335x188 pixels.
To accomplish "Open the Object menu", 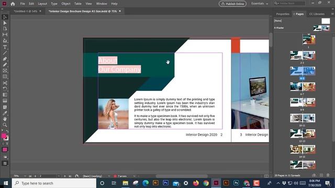I will (x=66, y=4).
